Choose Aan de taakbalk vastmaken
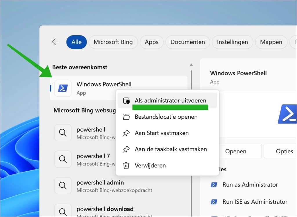Viewport: 297px width, 217px height. pos(167,149)
